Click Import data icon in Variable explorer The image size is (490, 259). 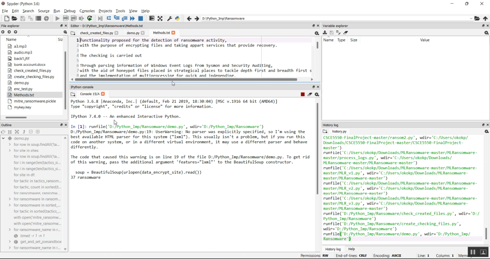tap(325, 33)
